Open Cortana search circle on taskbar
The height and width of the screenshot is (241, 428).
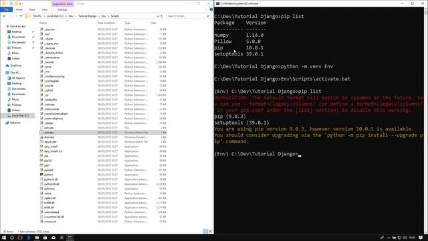point(12,238)
